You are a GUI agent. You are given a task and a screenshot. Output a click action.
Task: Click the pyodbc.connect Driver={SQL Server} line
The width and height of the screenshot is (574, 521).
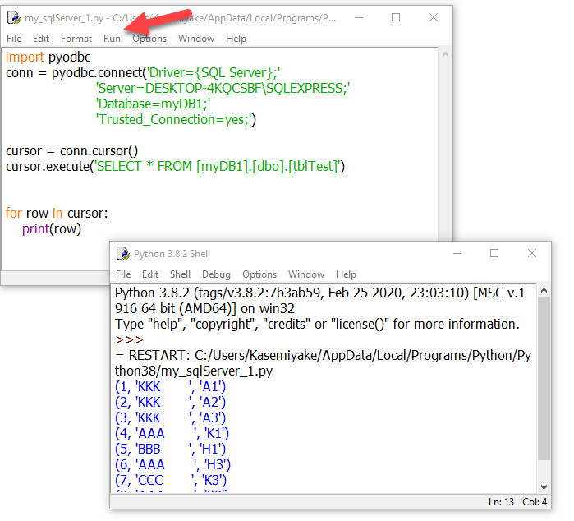coord(143,73)
